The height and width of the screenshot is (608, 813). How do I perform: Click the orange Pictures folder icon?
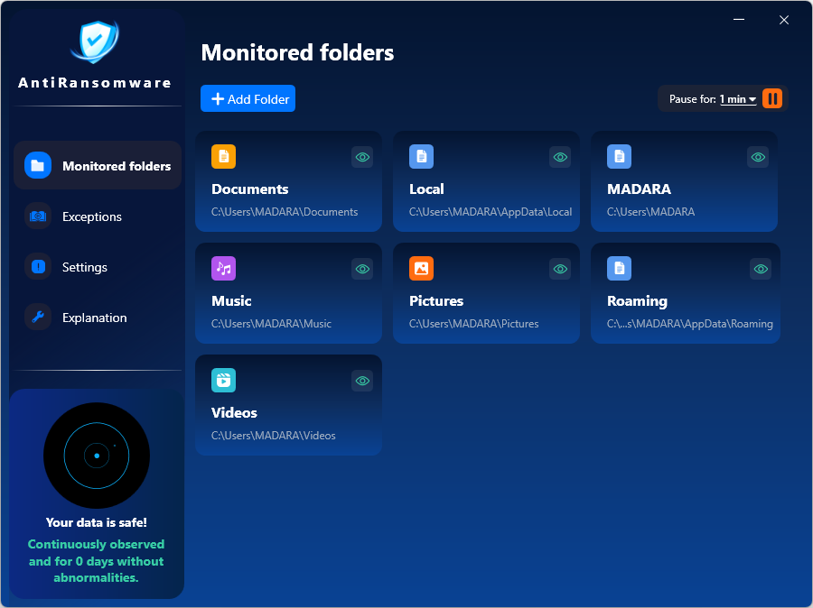tap(422, 268)
